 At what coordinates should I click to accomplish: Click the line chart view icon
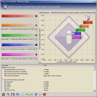pyautogui.click(x=22, y=94)
